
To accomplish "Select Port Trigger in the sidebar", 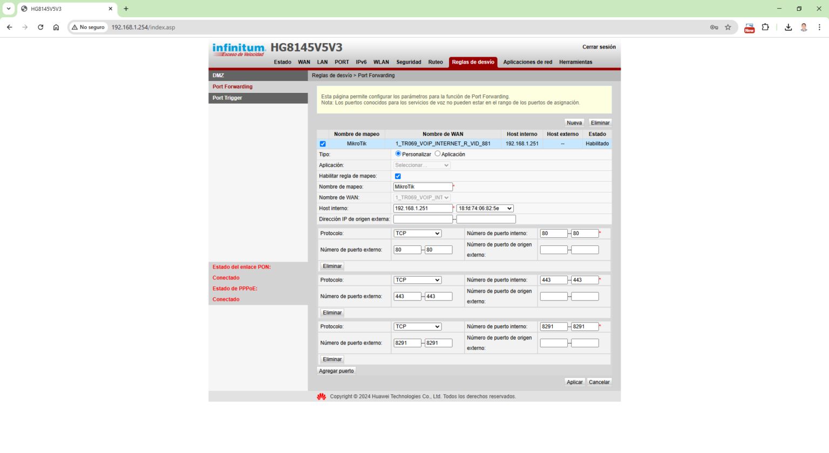I will tap(227, 98).
